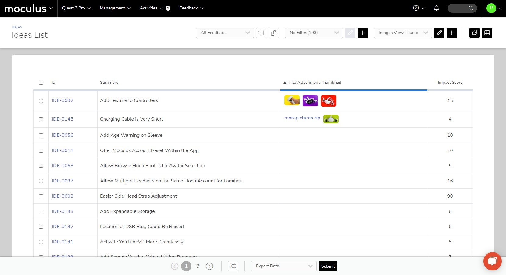Screen dimensions: 506x275
Task: Toggle fullscreen frame icon in footer
Action: click(233, 266)
